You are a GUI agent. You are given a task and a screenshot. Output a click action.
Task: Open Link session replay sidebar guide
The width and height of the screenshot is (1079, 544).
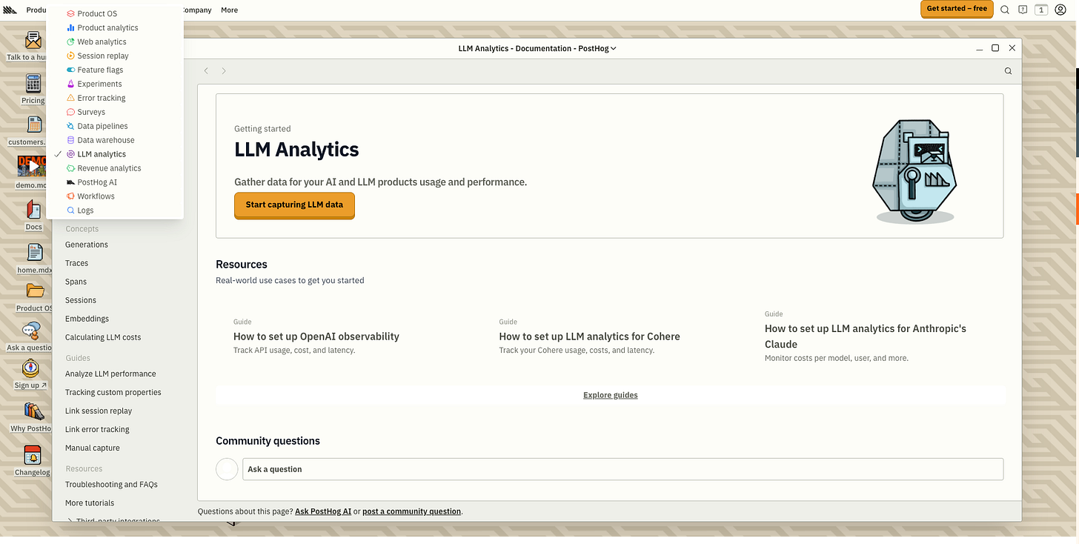98,411
